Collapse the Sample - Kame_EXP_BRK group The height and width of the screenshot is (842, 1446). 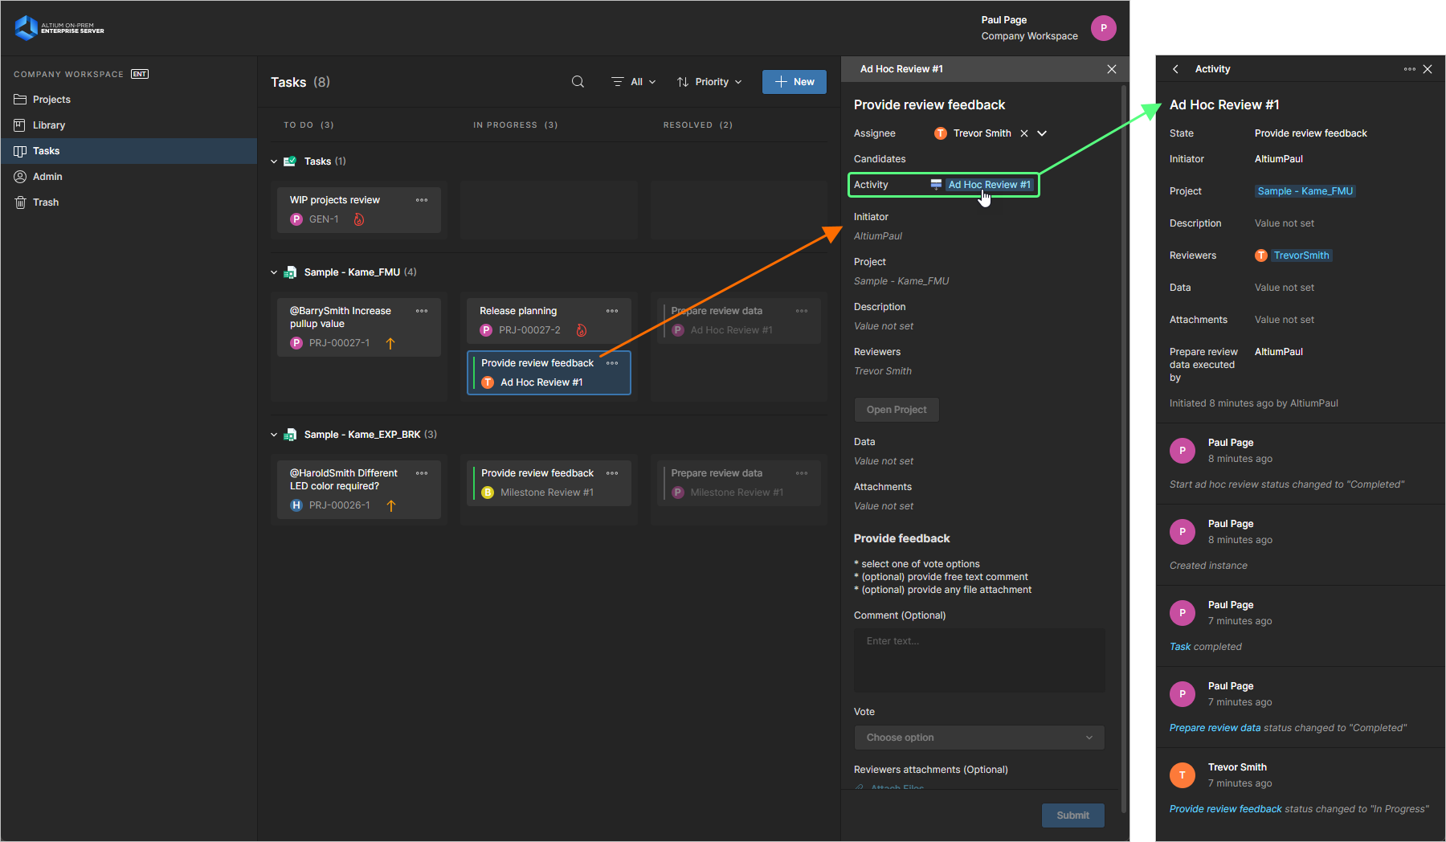tap(274, 435)
